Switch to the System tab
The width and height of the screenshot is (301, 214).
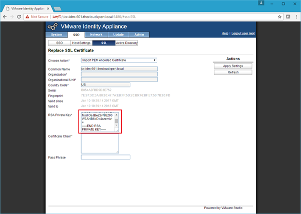pos(57,34)
